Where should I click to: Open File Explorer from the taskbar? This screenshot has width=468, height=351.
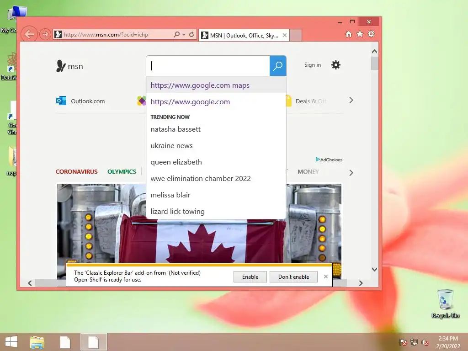point(37,342)
